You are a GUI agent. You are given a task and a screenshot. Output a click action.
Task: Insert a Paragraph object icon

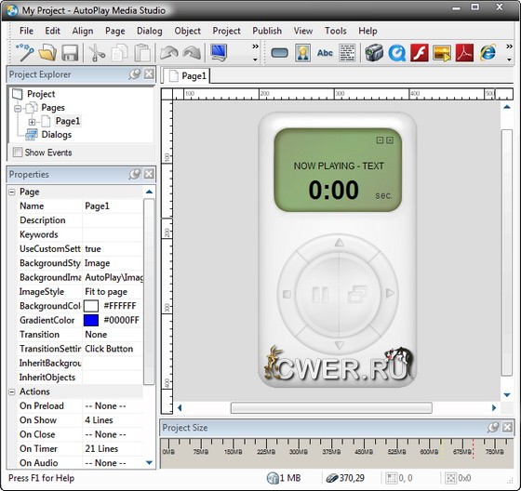347,52
